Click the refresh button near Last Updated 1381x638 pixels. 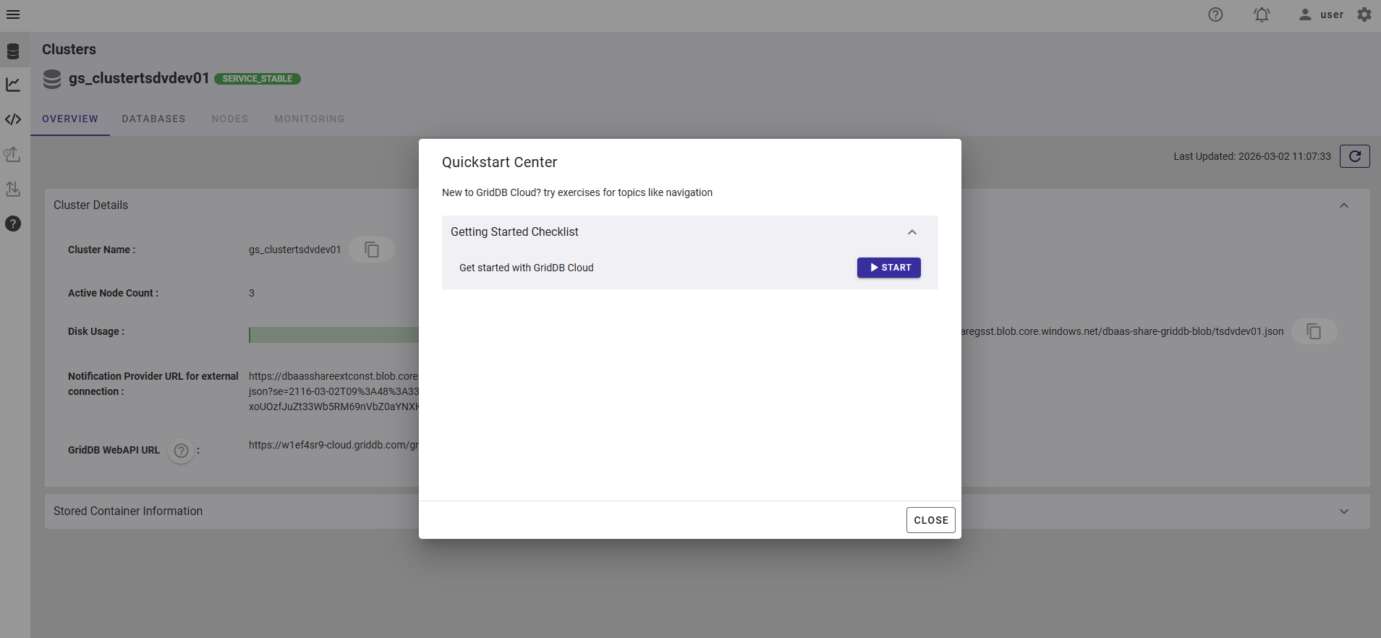(1355, 156)
